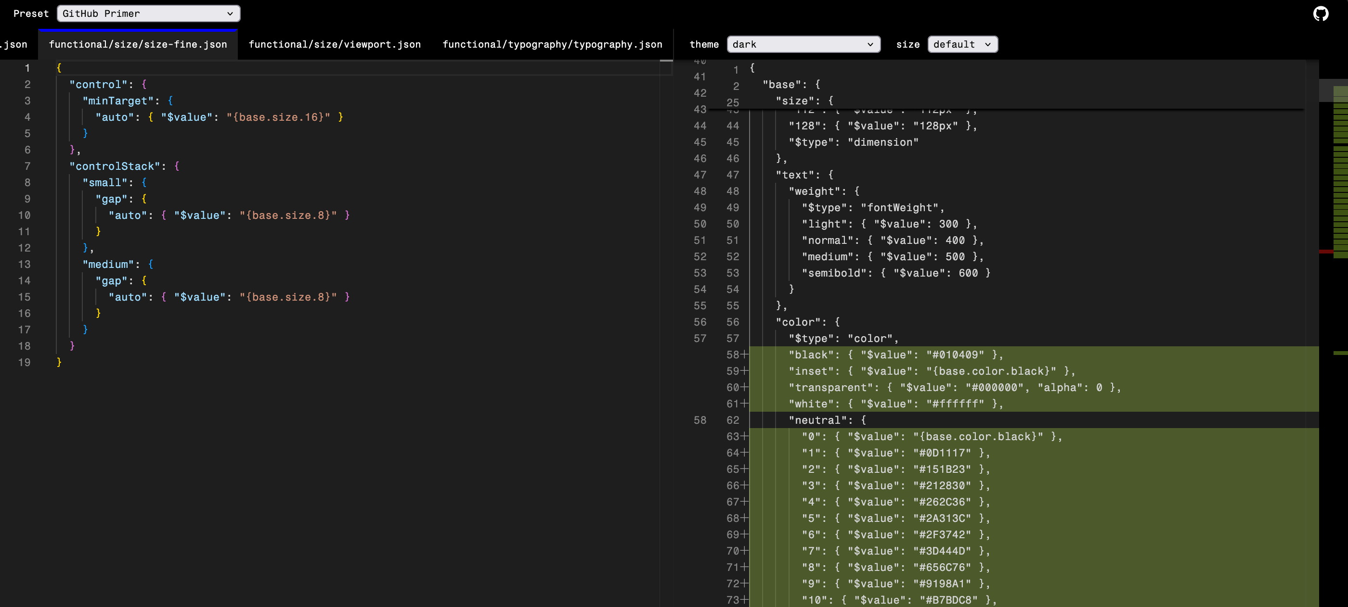Click the "semibold" weight value 600

(968, 273)
